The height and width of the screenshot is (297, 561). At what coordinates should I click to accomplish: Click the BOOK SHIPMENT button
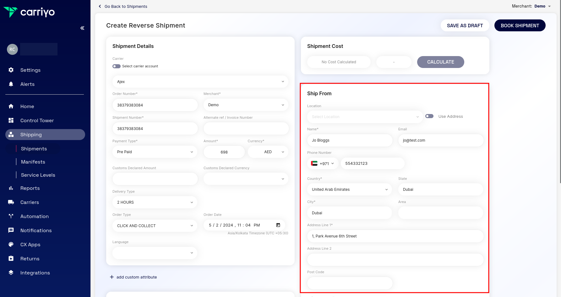coord(520,25)
